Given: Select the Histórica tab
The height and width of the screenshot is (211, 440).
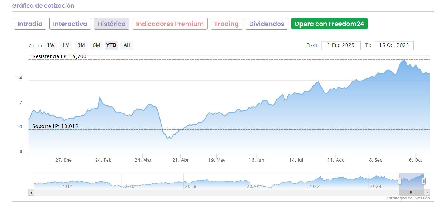Looking at the screenshot, I should (x=111, y=24).
